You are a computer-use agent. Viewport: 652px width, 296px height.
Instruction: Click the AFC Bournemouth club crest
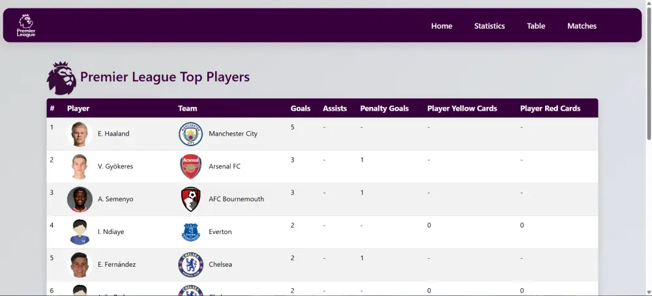coord(190,199)
